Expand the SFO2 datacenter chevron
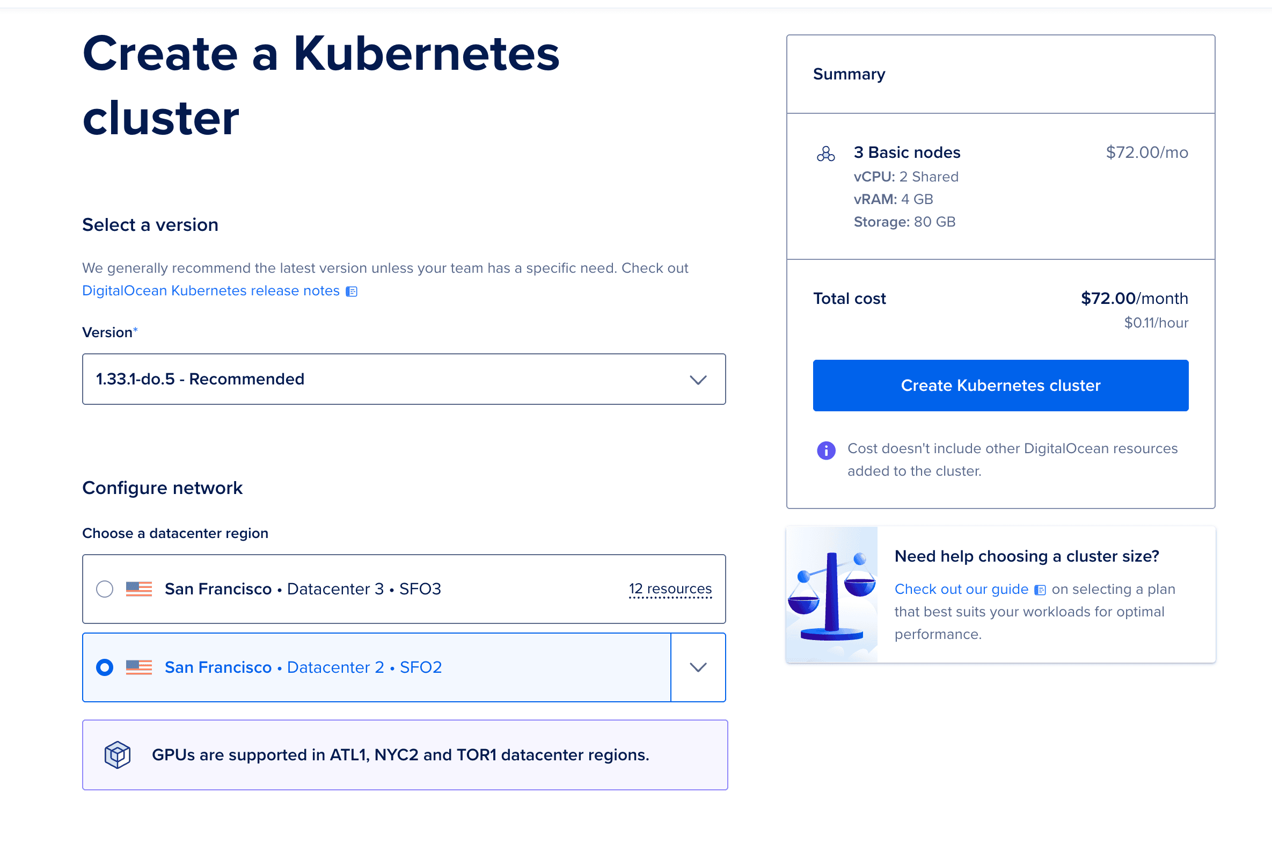Screen dimensions: 1272x843 [698, 667]
